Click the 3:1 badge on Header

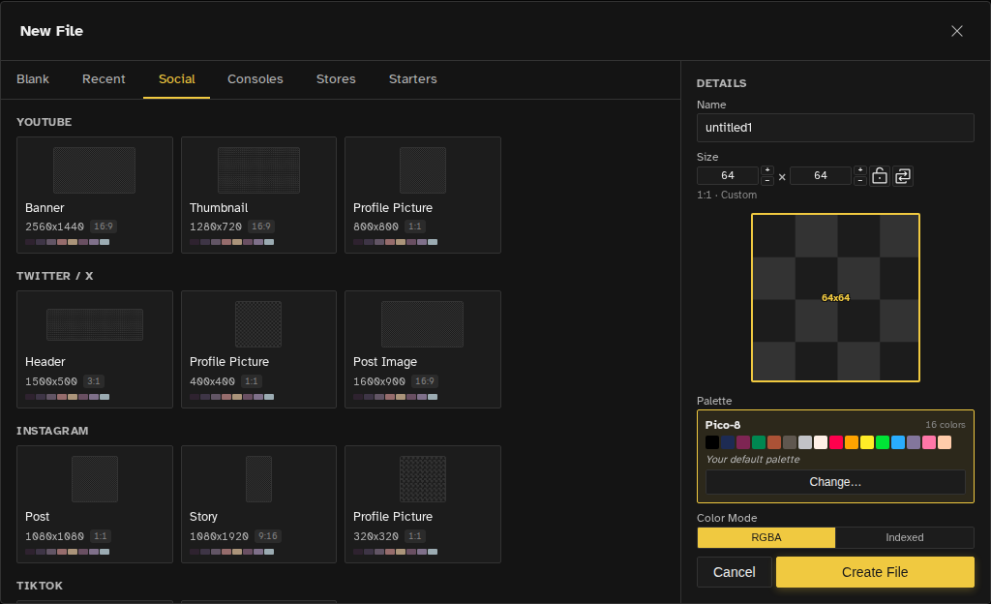[x=94, y=381]
